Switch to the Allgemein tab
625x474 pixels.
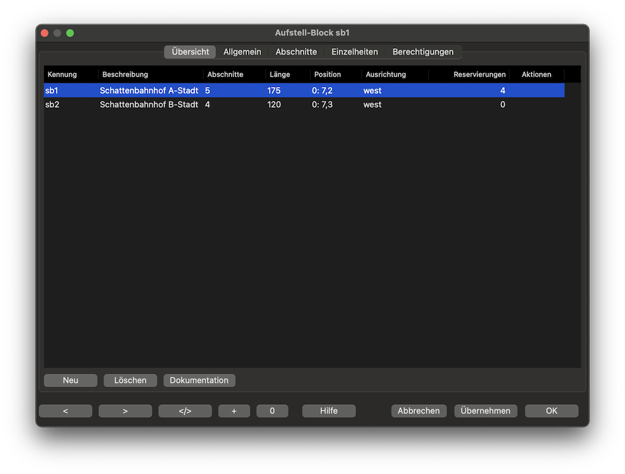pos(242,52)
